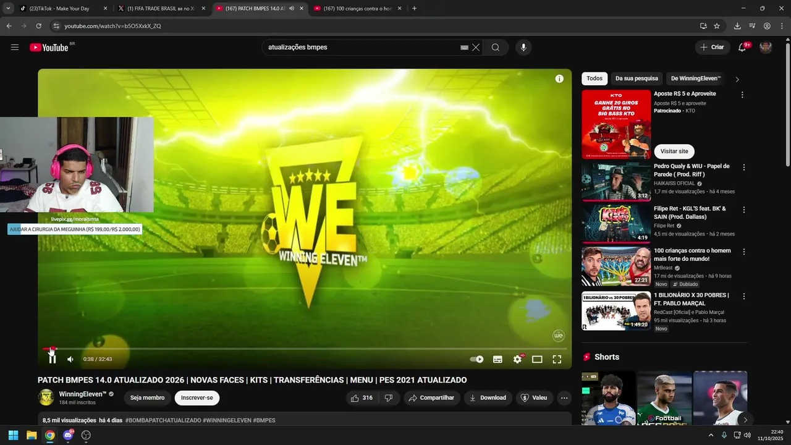This screenshot has width=791, height=445.
Task: Mute the video player volume
Action: point(70,359)
